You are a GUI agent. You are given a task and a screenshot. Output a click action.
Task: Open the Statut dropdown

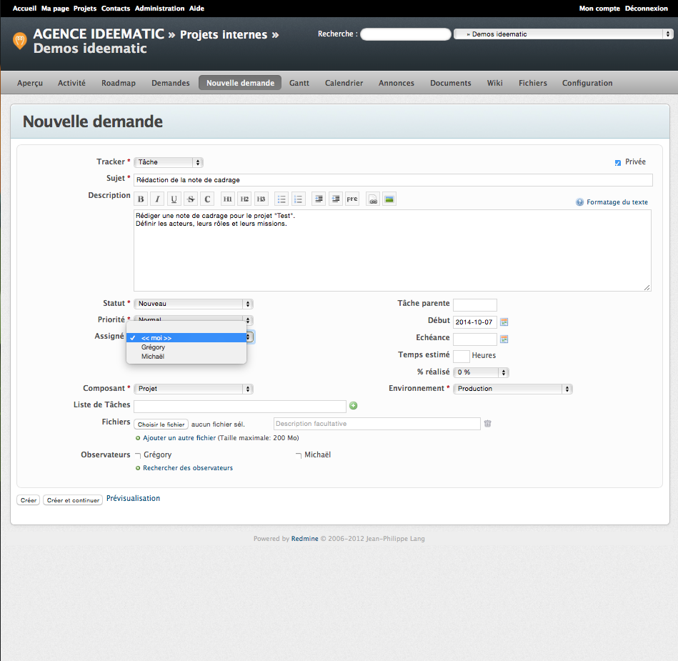coord(194,304)
